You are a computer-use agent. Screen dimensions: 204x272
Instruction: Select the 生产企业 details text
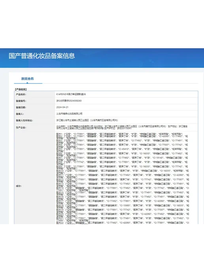(x=122, y=127)
